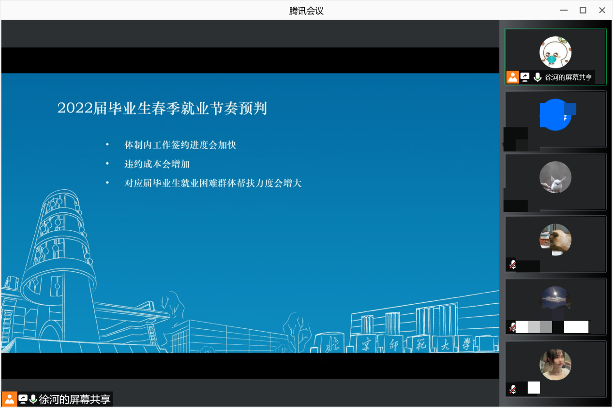This screenshot has width=613, height=408.
Task: Select the cat avatar participant thumbnail
Action: [555, 239]
